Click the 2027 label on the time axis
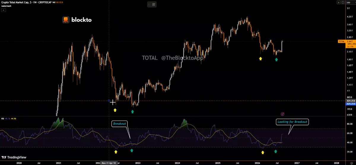The width and height of the screenshot is (356, 165). click(x=297, y=163)
